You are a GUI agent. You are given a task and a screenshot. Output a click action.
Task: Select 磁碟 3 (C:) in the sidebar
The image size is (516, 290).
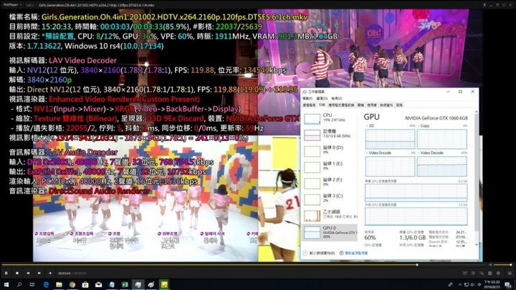[x=329, y=198]
